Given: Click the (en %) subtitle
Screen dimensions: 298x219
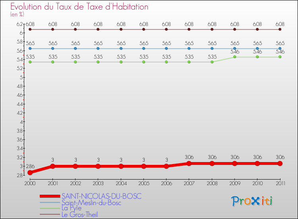Looking at the screenshot, I should [17, 14].
